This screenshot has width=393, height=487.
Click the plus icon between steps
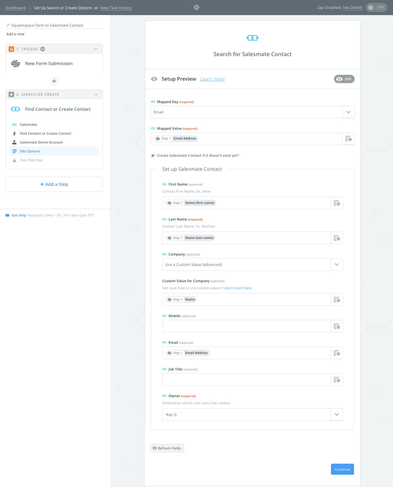(54, 81)
